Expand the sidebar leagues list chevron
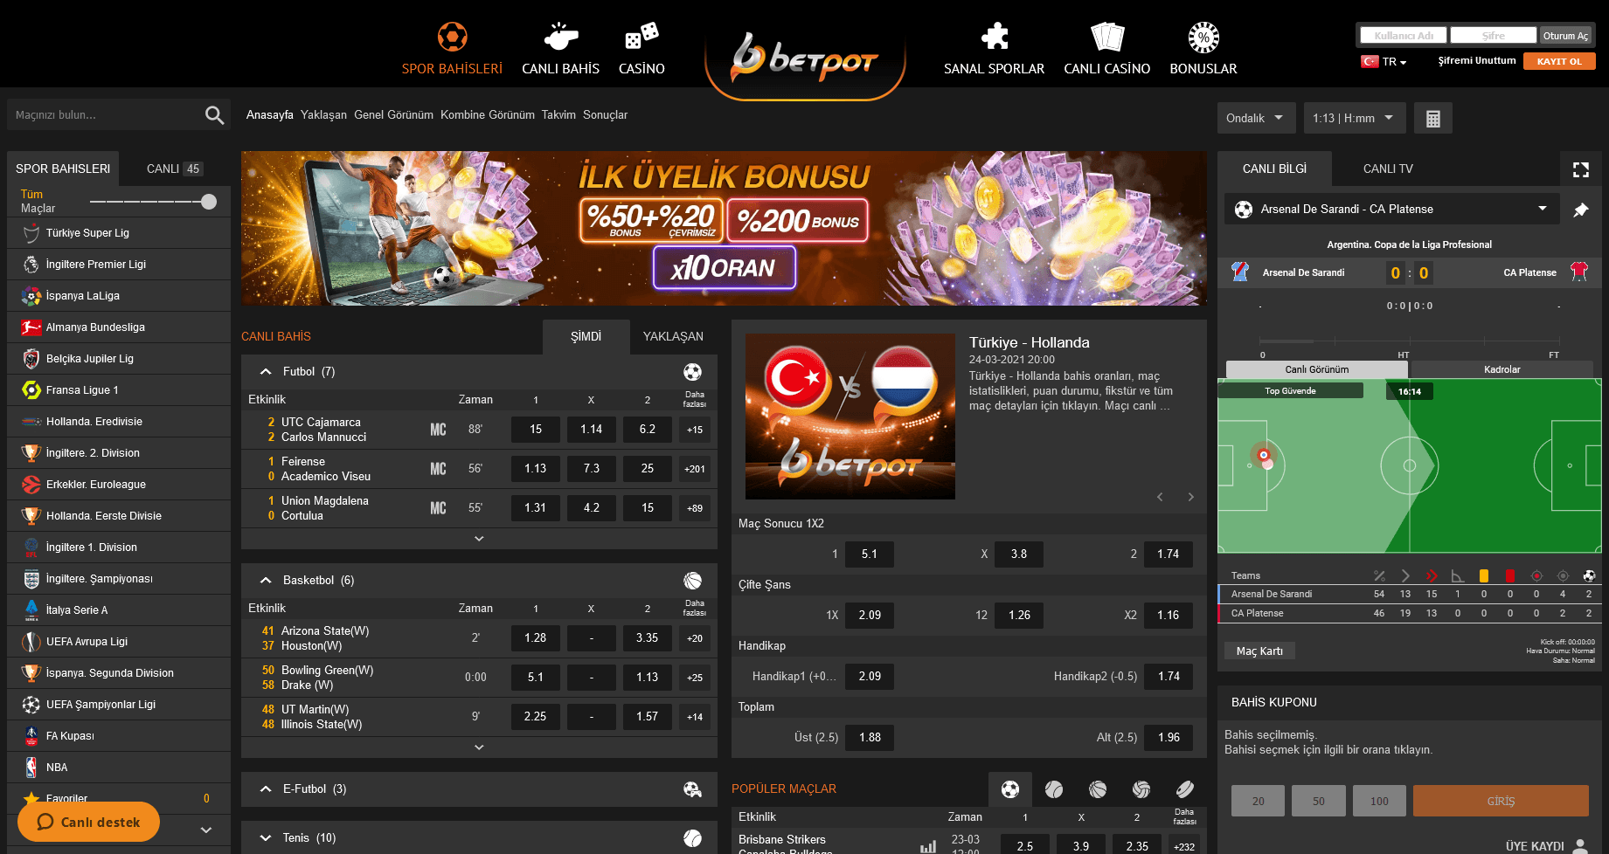 point(206,830)
